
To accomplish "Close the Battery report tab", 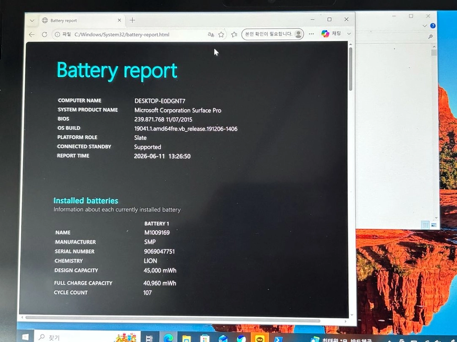I will pos(119,21).
